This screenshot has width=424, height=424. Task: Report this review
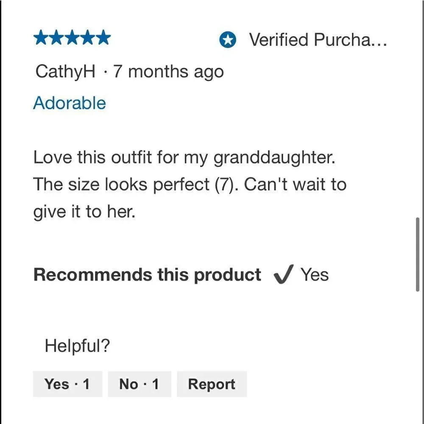212,384
